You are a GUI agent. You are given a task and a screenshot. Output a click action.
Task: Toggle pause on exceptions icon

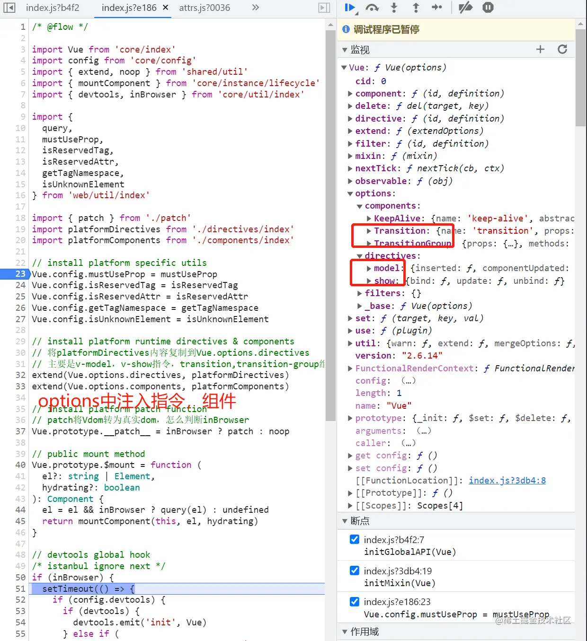coord(488,8)
